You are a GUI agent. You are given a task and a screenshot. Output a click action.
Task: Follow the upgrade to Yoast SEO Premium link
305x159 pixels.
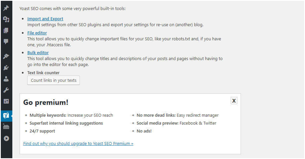(x=78, y=144)
